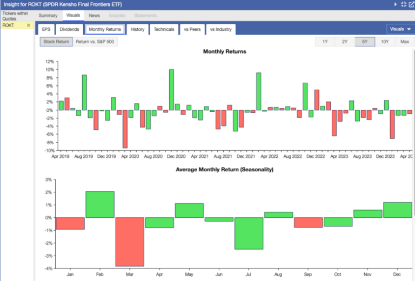415x281 pixels.
Task: Click the collapse window arrows icon
Action: pos(403,4)
